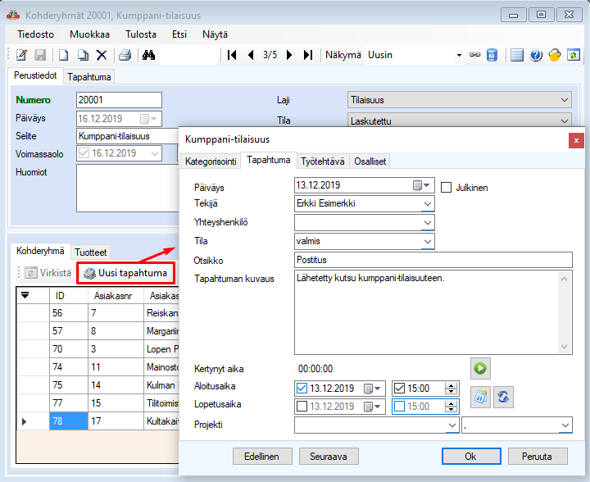
Task: Open calendar picker in dialog Päiväys field
Action: click(421, 185)
